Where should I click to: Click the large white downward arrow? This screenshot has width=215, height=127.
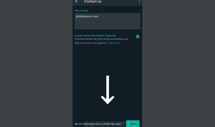point(107,90)
